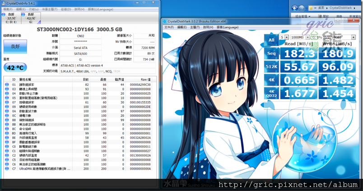
Task: Click the status circle of SMART ID C6
Action: pos(7,164)
